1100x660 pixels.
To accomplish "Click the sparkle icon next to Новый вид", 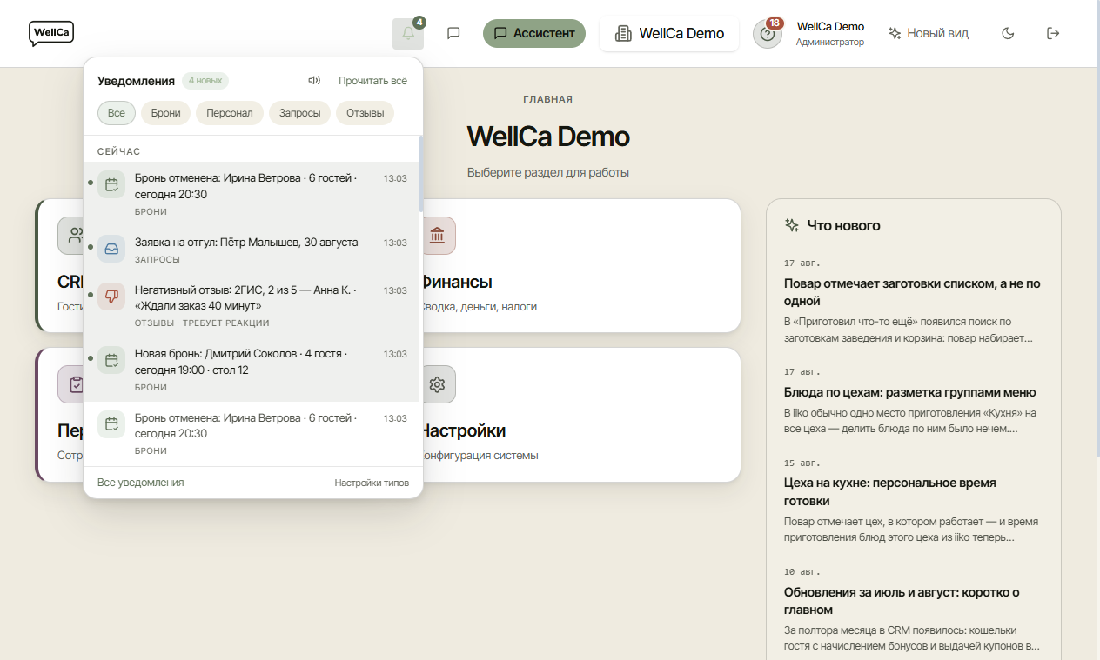I will [895, 34].
